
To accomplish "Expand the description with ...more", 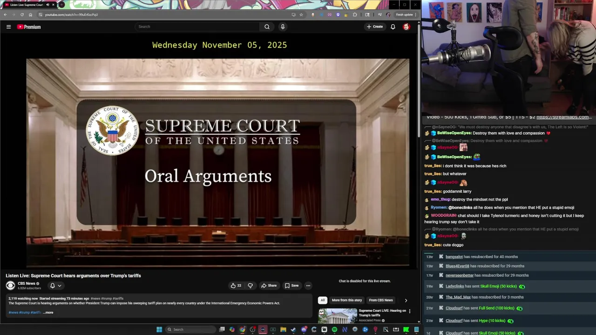I will pyautogui.click(x=48, y=313).
